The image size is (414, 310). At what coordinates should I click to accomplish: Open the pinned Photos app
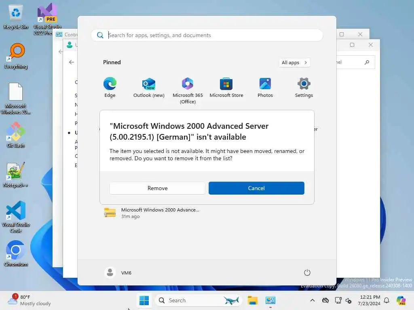(x=265, y=88)
